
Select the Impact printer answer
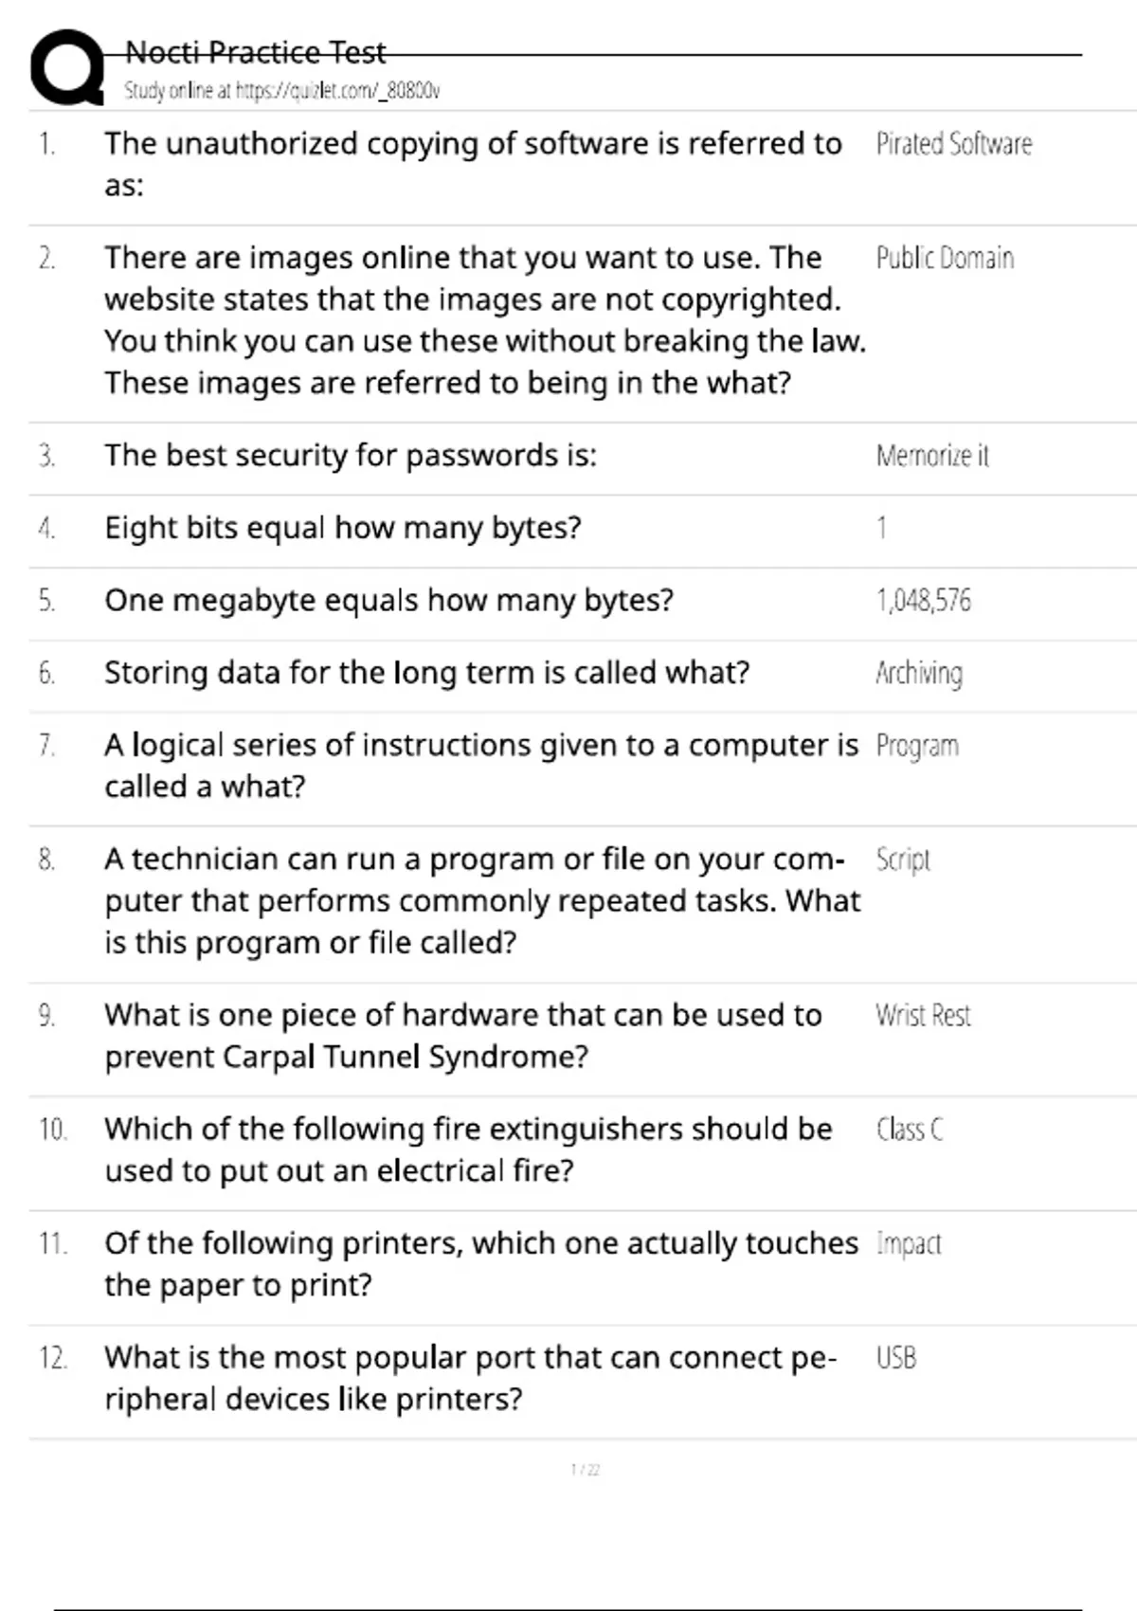(909, 1243)
